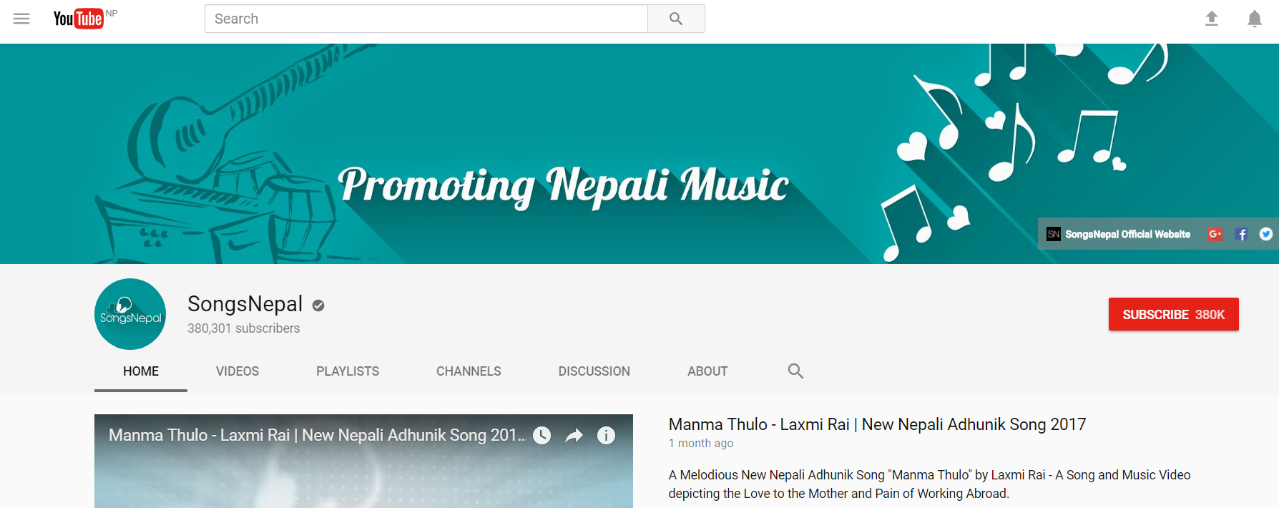Switch to the CHANNELS tab
This screenshot has height=508, width=1279.
point(469,371)
